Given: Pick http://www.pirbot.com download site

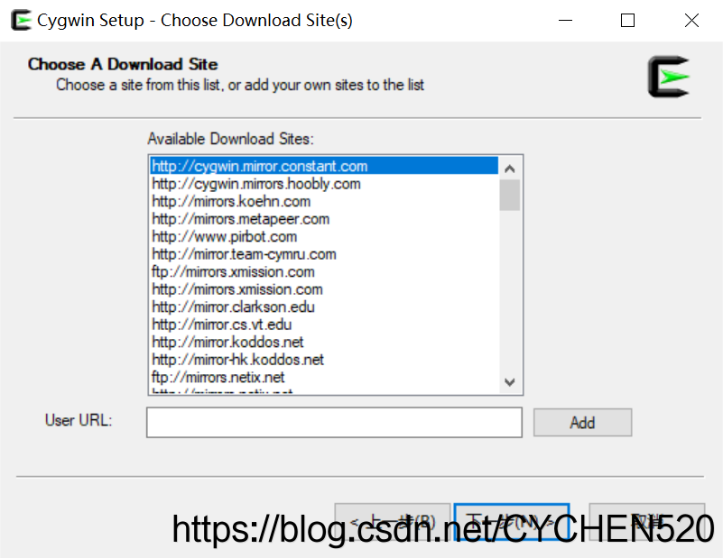Looking at the screenshot, I should pyautogui.click(x=324, y=236).
